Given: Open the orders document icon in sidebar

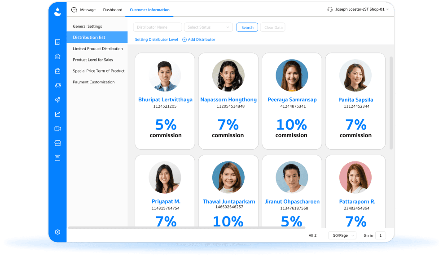Looking at the screenshot, I should [x=57, y=42].
